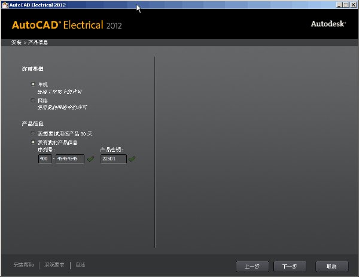359x277 pixels.
Task: Choose the 30-day trial option radio button
Action: click(33, 133)
